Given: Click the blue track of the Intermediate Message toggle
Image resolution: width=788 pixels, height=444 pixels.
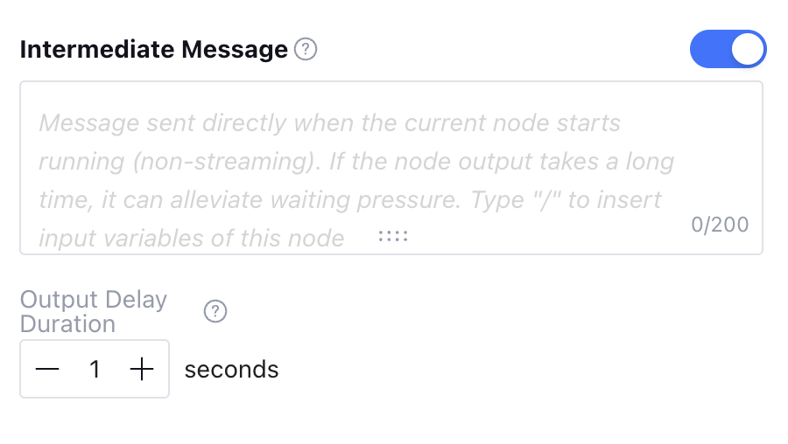Looking at the screenshot, I should pos(709,50).
